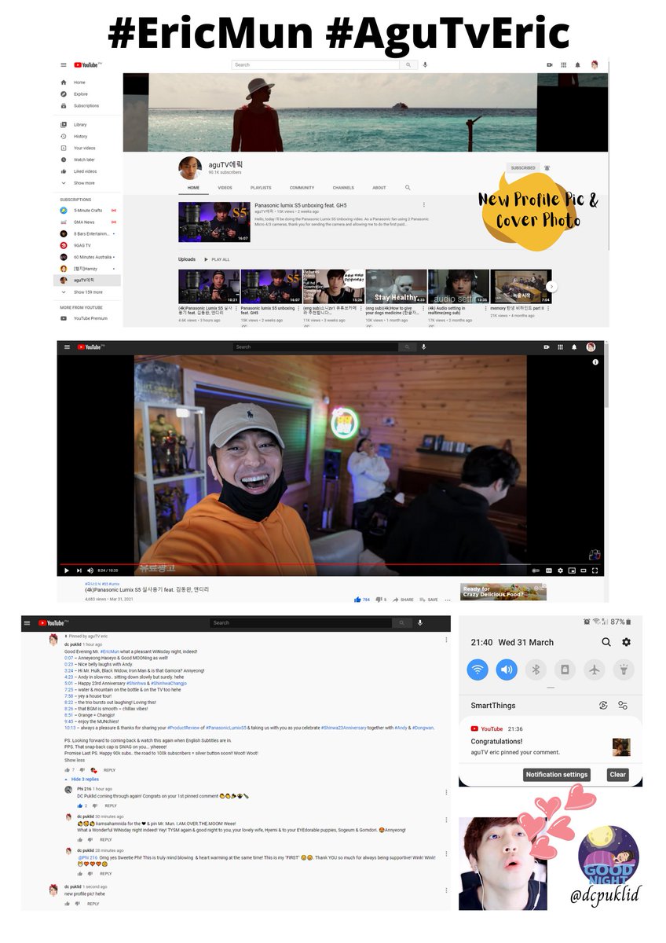The height and width of the screenshot is (943, 666).
Task: Click the info card icon on the video
Action: [x=595, y=362]
